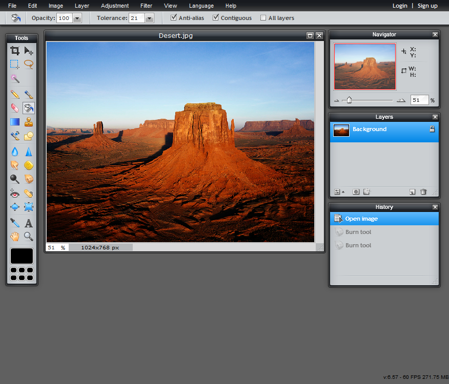Open a new layer with the new layer icon
The image size is (449, 384).
[412, 191]
